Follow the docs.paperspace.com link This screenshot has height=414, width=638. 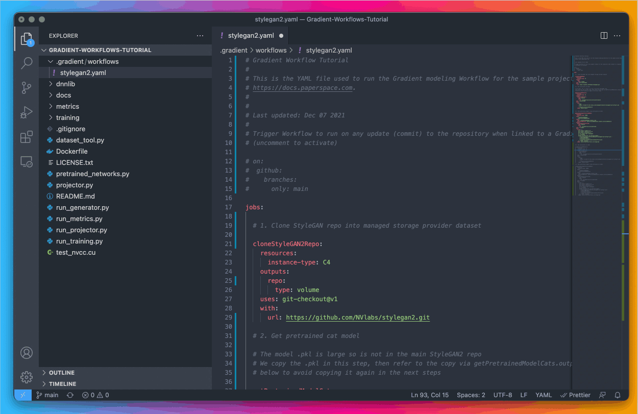(303, 88)
